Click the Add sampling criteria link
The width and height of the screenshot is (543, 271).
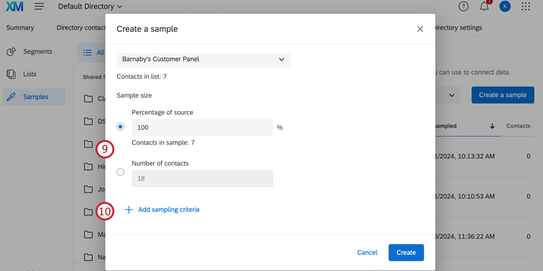(x=169, y=210)
